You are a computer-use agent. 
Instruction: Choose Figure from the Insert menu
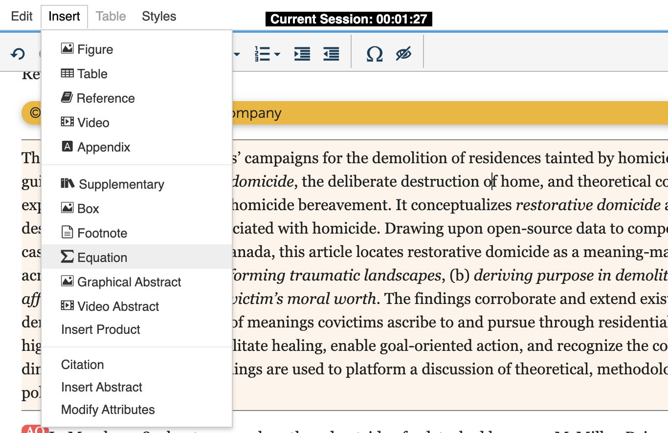tap(136, 49)
